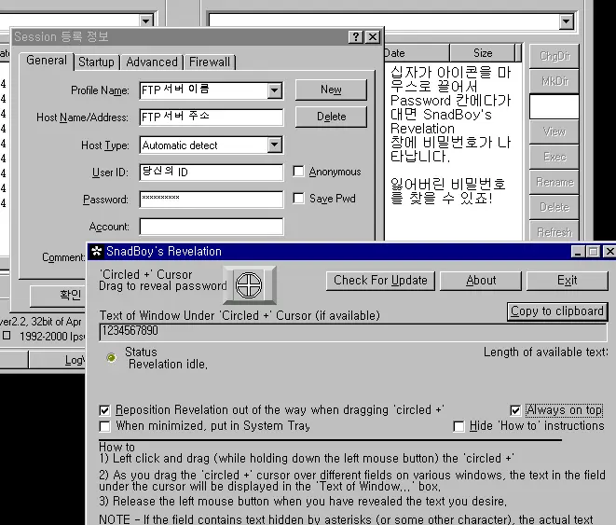Image resolution: width=616 pixels, height=525 pixels.
Task: Toggle Hide 'How to' instructions checkbox
Action: (x=459, y=426)
